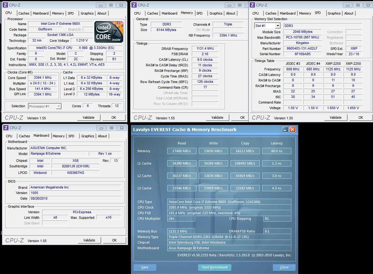
Task: Show Graphics tab in the CPU-Z SPD window
Action: 334,13
